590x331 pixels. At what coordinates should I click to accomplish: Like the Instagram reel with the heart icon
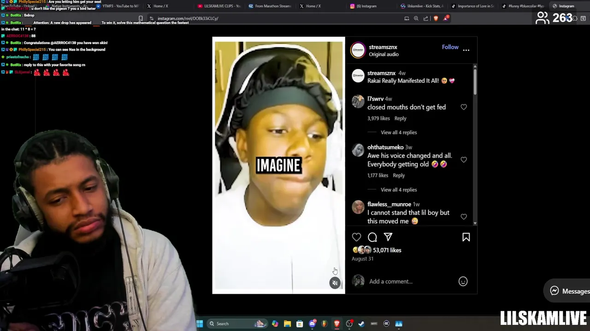[357, 237]
